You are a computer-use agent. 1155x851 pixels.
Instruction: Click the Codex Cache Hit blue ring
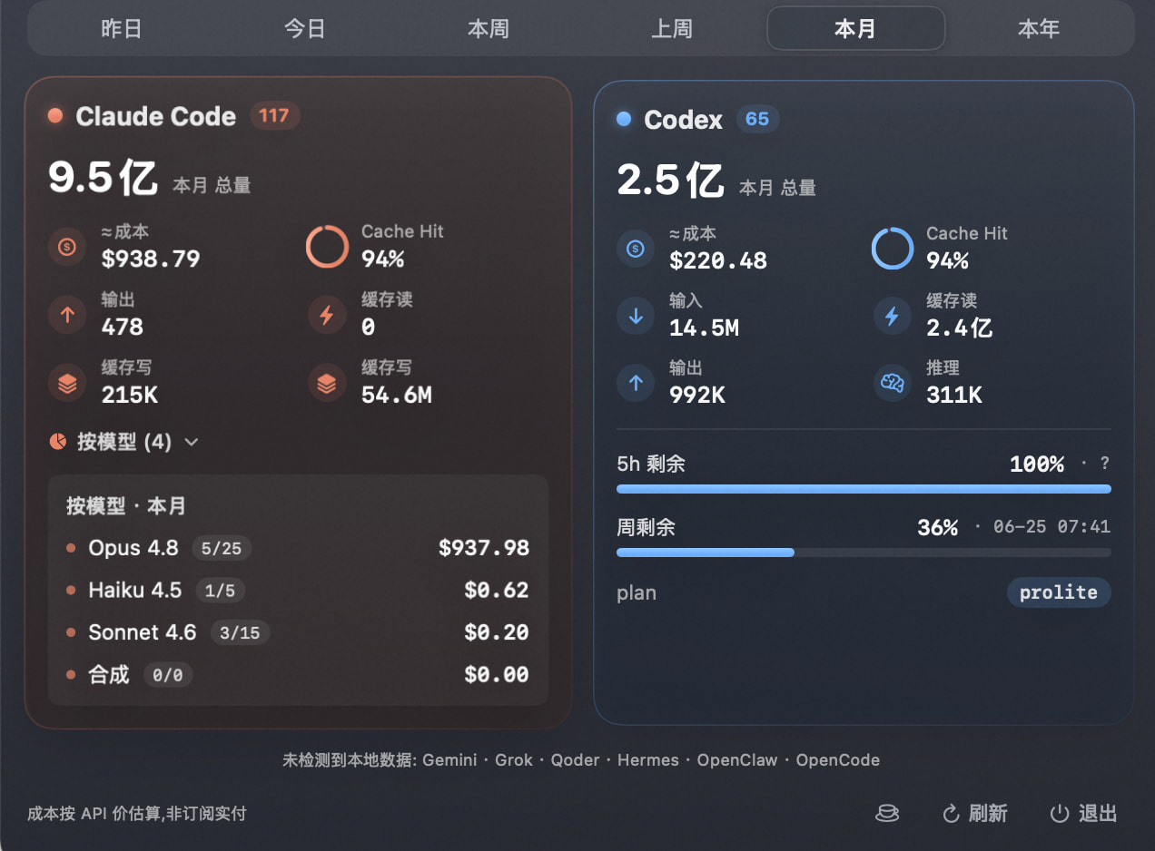pyautogui.click(x=892, y=248)
